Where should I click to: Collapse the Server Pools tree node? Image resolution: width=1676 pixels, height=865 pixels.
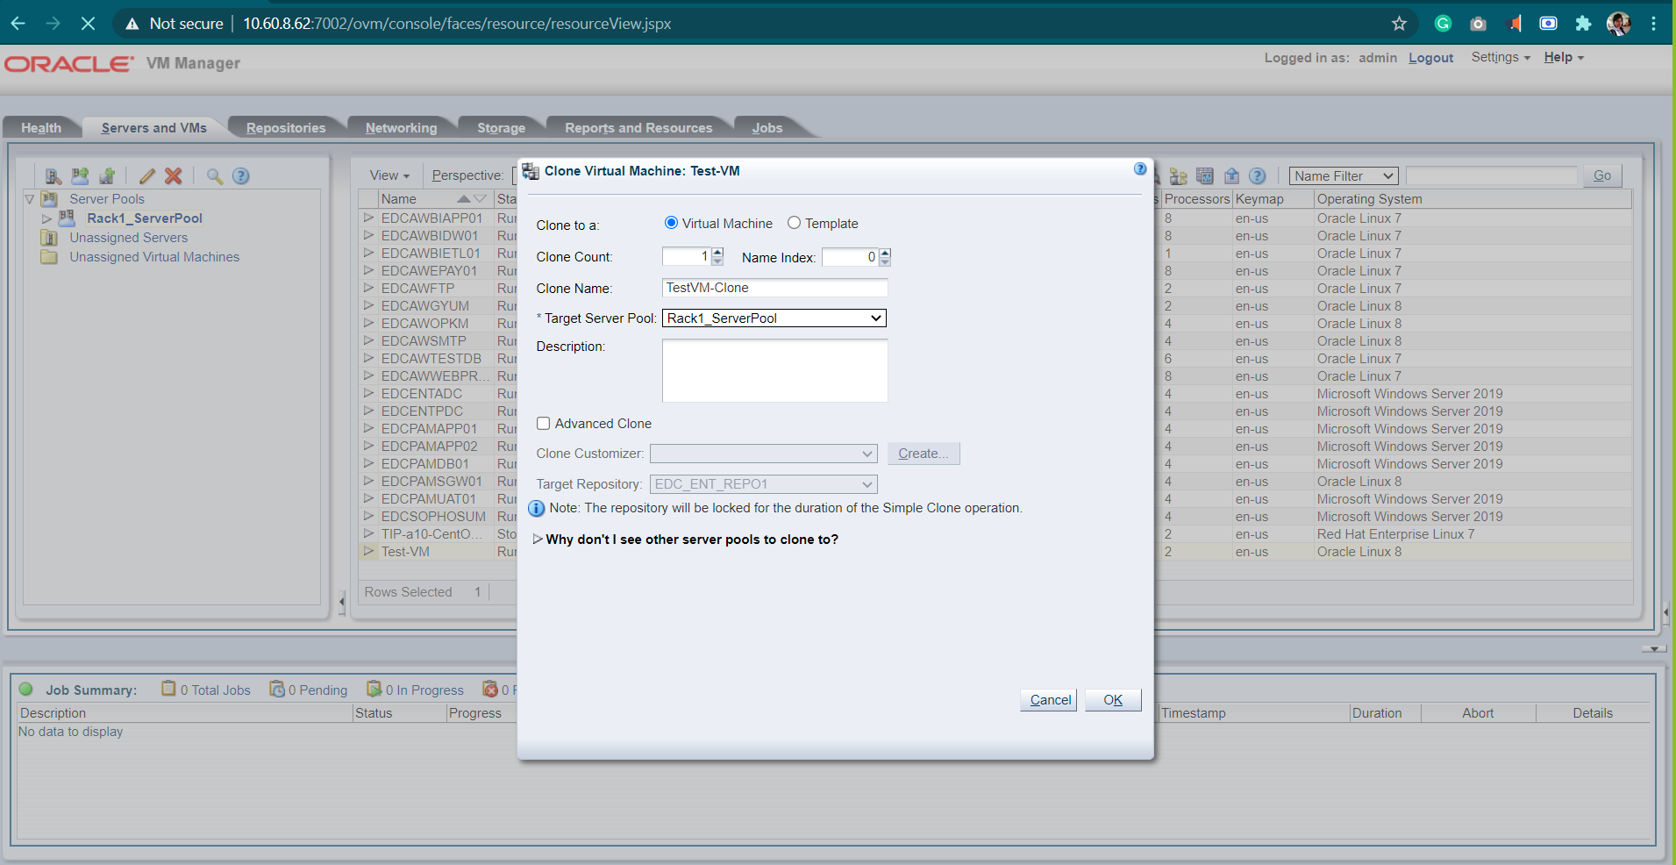pos(30,199)
